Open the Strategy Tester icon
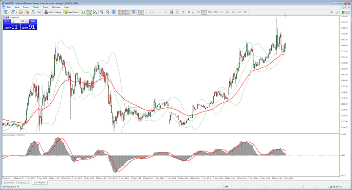352x190 pixels. coord(39,12)
